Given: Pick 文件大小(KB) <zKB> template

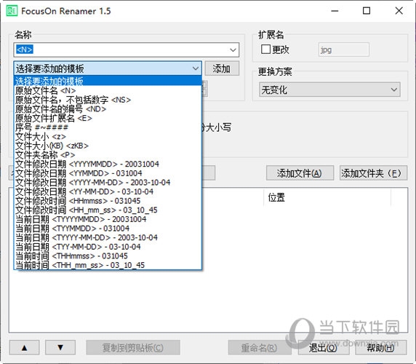Looking at the screenshot, I should (108, 146).
